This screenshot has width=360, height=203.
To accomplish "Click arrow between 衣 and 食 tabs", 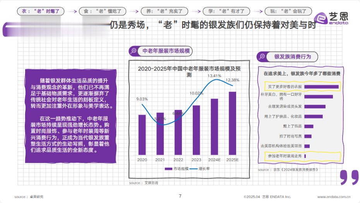I will [72, 11].
